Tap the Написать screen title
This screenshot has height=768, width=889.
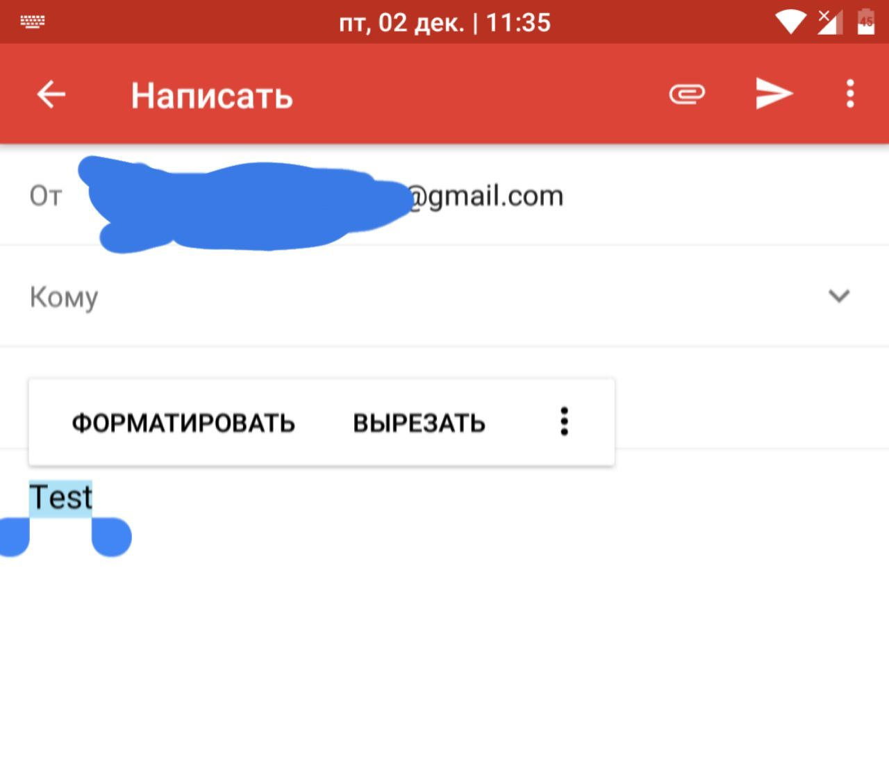click(212, 96)
